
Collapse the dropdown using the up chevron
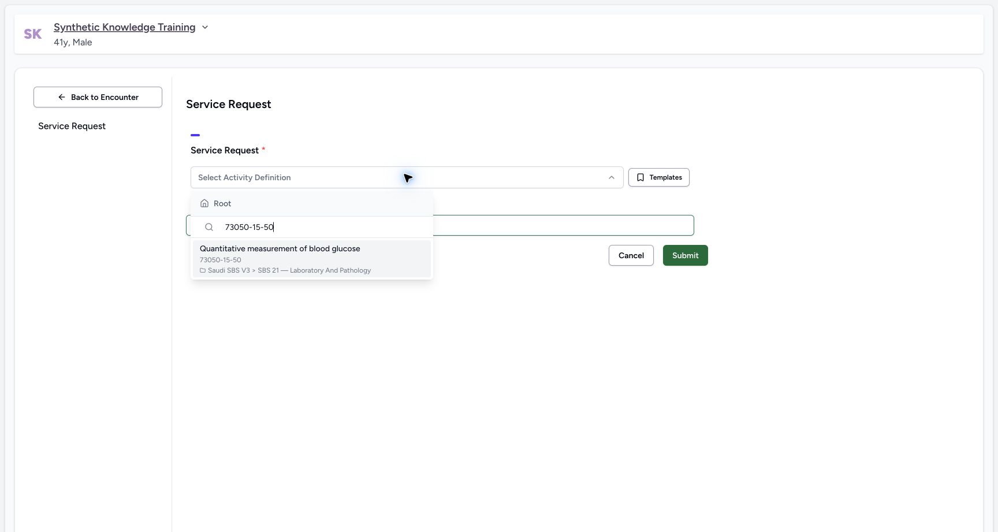click(x=611, y=177)
